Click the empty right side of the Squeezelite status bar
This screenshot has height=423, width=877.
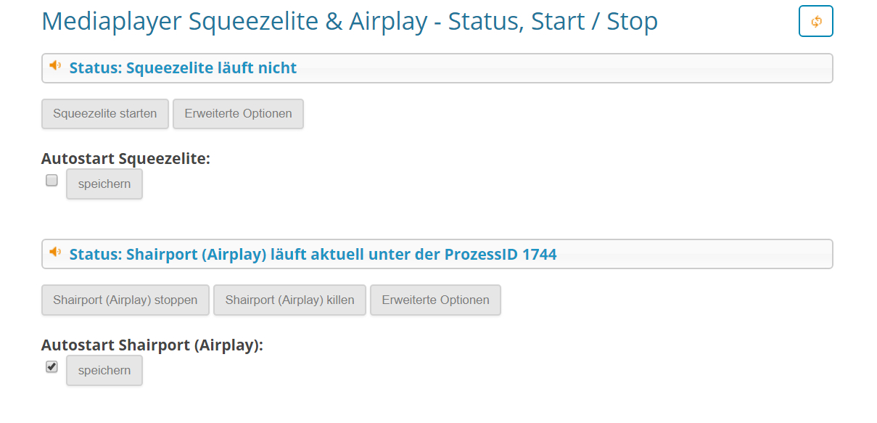click(x=566, y=68)
